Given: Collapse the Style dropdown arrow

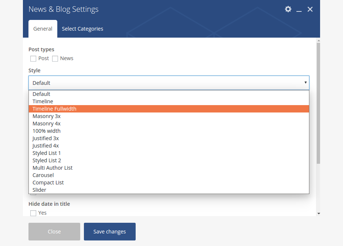Looking at the screenshot, I should click(305, 83).
